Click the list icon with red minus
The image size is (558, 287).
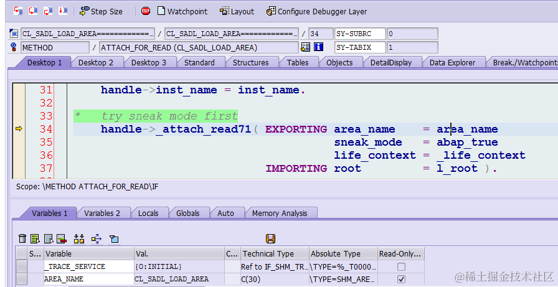(62, 238)
